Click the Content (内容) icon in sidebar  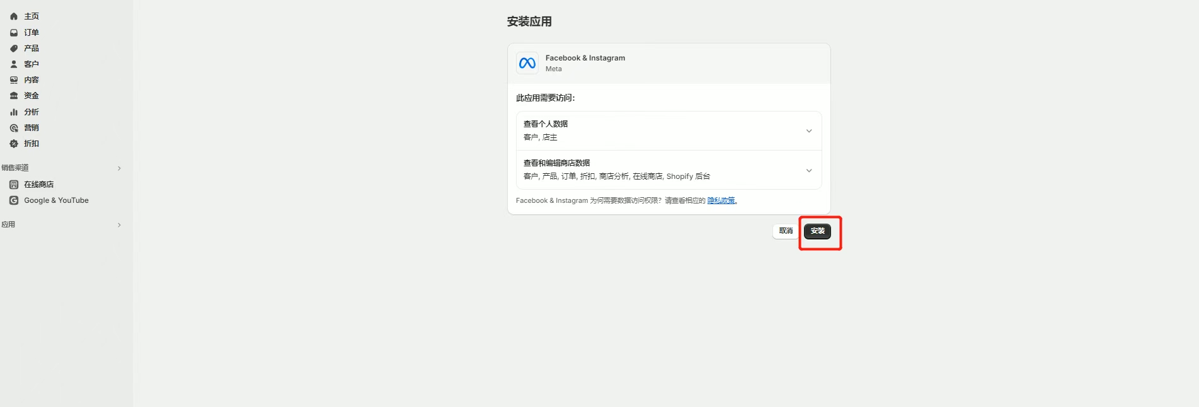(14, 80)
